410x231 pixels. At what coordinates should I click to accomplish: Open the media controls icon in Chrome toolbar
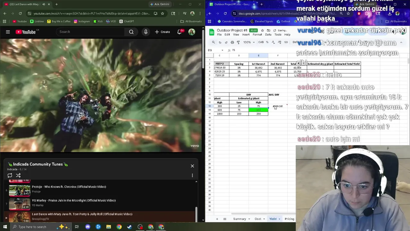(x=184, y=13)
